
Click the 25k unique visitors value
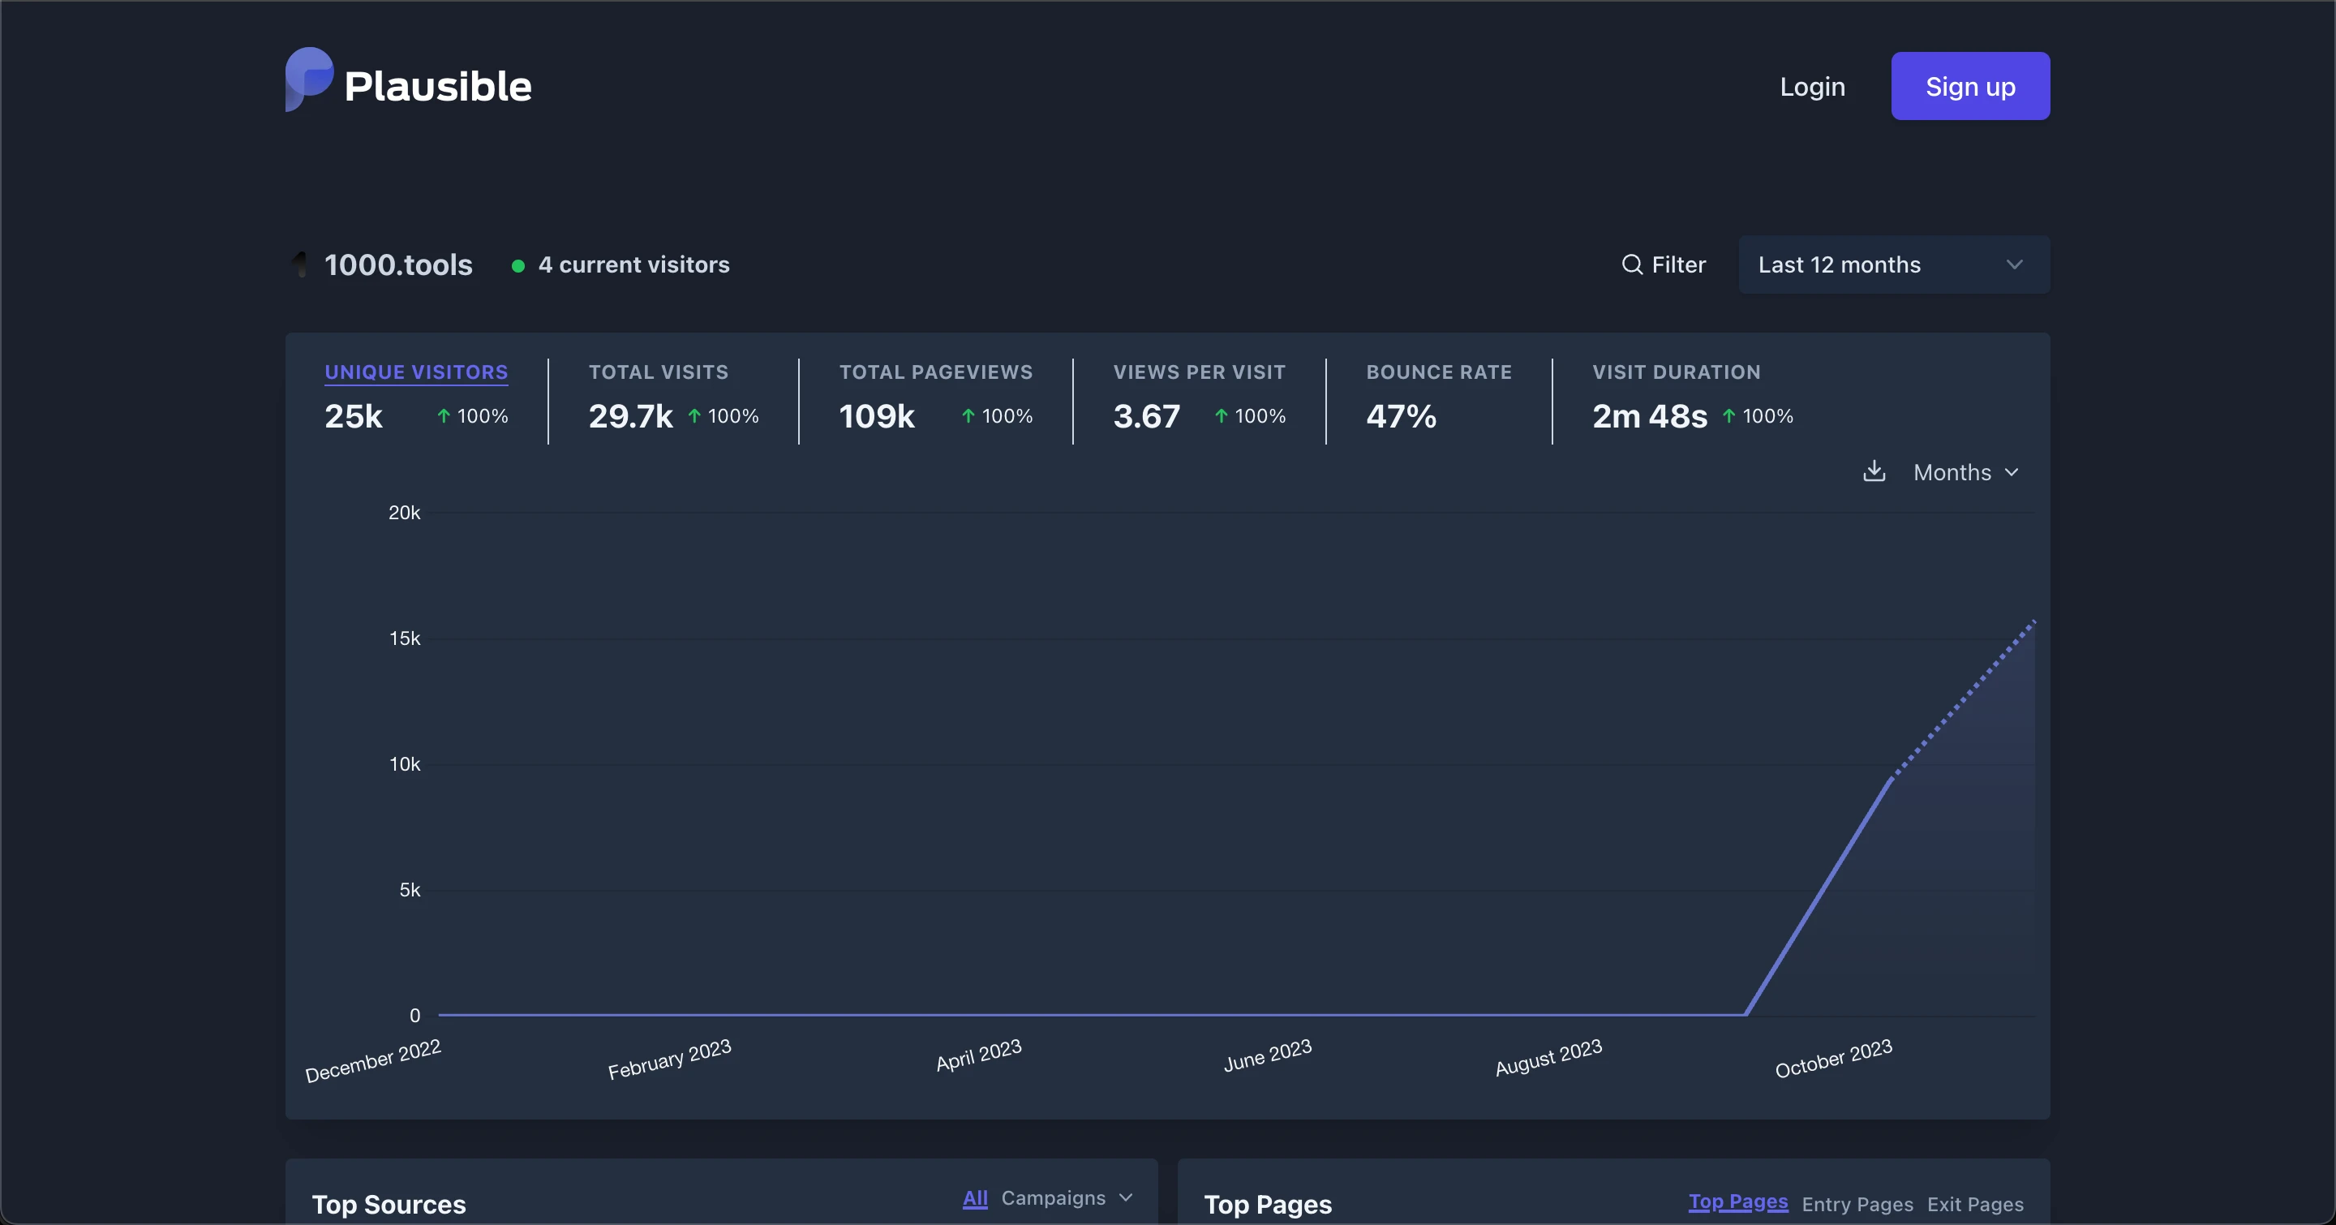tap(354, 416)
